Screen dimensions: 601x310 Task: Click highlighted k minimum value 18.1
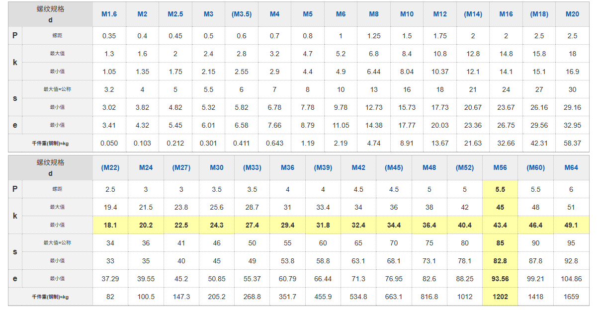[x=110, y=225]
